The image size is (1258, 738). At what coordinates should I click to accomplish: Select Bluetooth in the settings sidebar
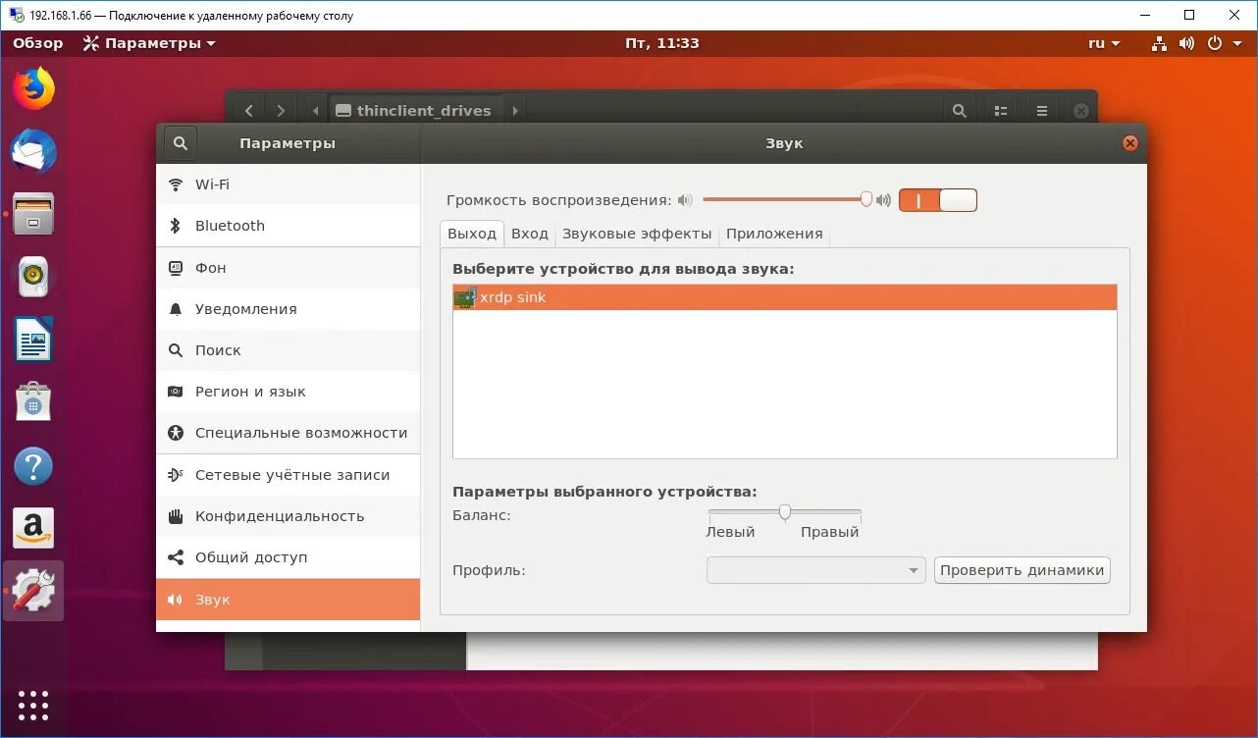[x=288, y=226]
